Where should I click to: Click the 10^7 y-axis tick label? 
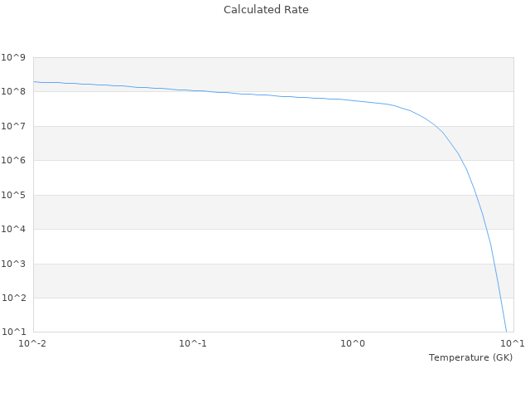point(14,126)
